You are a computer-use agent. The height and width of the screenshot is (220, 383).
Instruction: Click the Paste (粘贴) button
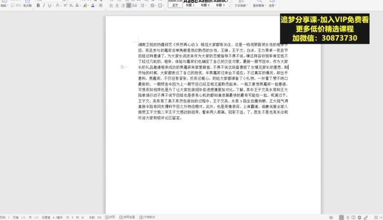point(4,4)
